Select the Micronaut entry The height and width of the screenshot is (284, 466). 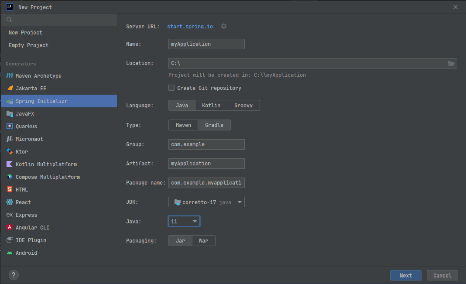tap(59, 139)
